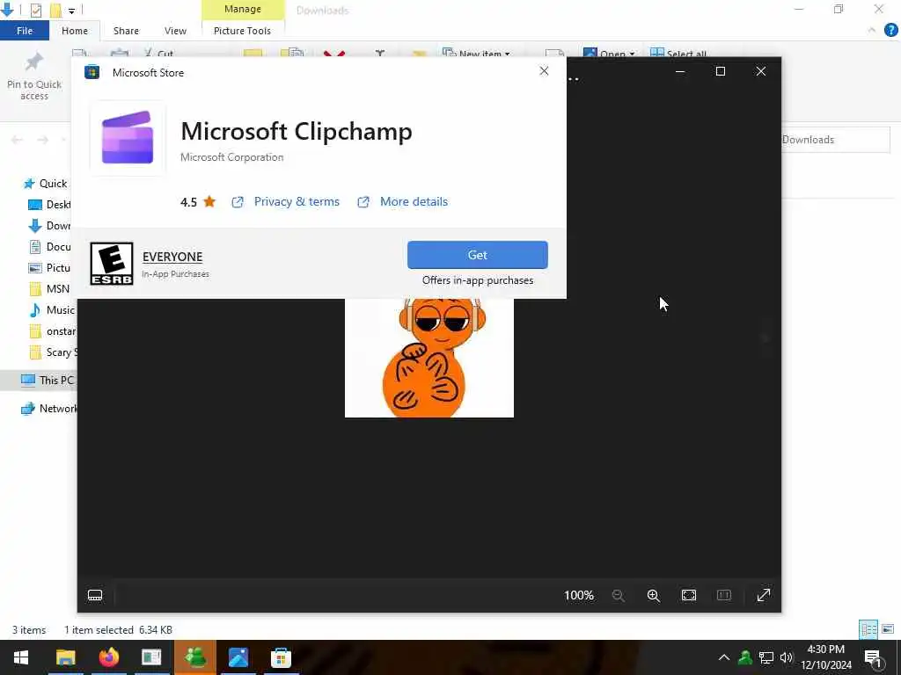Screen dimensions: 901x675
Task: Enter full screen in Photos viewer
Action: pos(763,595)
